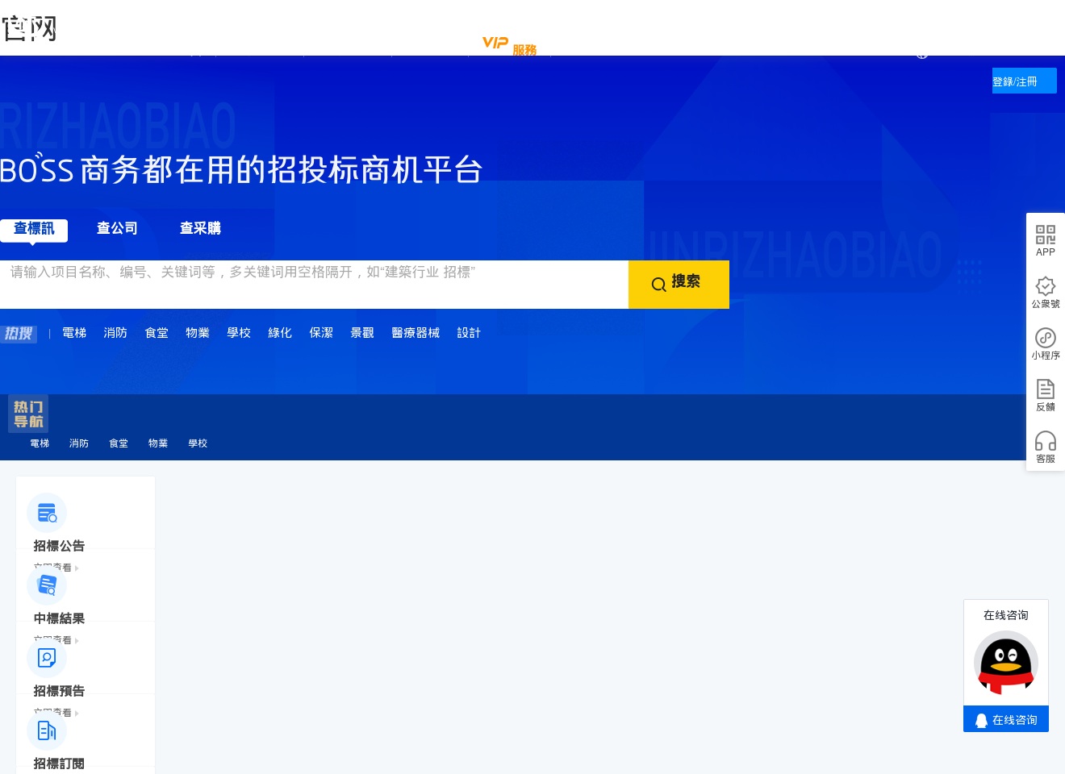Click hot search keyword 醫療器械
1065x774 pixels.
click(x=416, y=333)
